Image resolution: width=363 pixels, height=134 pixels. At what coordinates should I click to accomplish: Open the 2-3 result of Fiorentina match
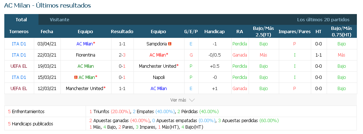coord(122,55)
